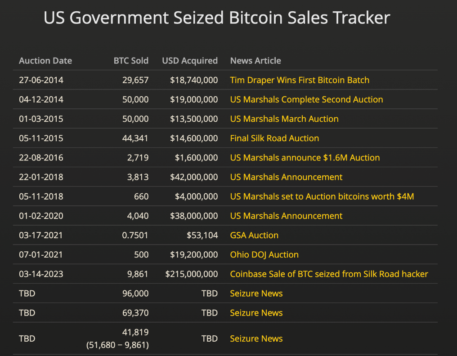Image resolution: width=457 pixels, height=356 pixels.
Task: Click the 'BTC Sold' column header
Action: coord(131,61)
